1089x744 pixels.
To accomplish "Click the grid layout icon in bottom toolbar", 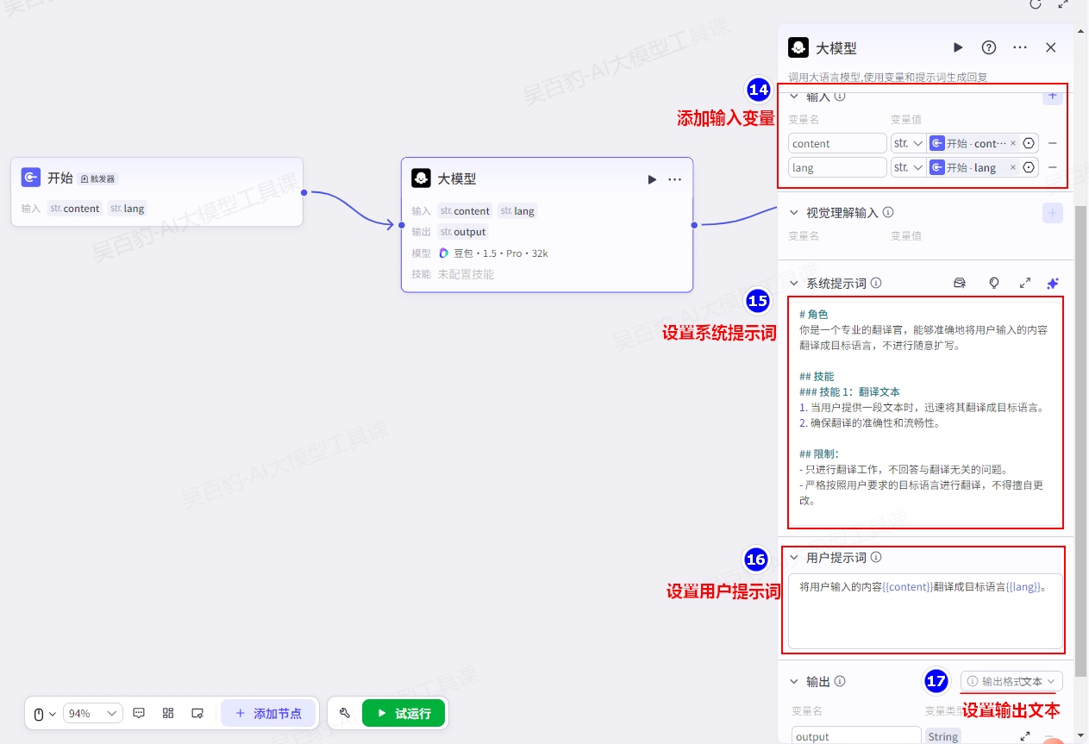I will point(168,713).
